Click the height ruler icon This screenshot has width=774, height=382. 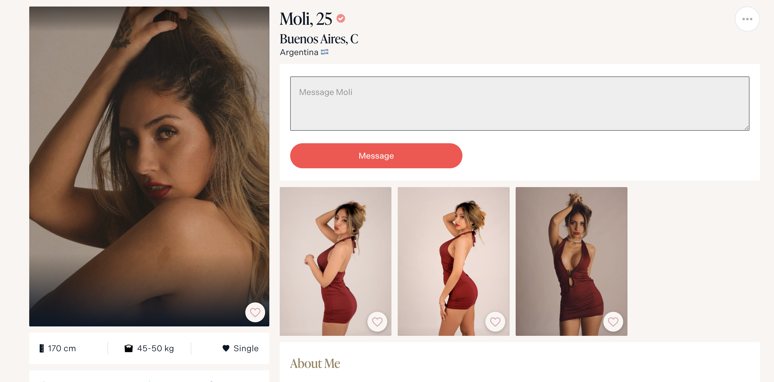42,348
